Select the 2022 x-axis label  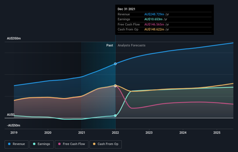(115, 133)
